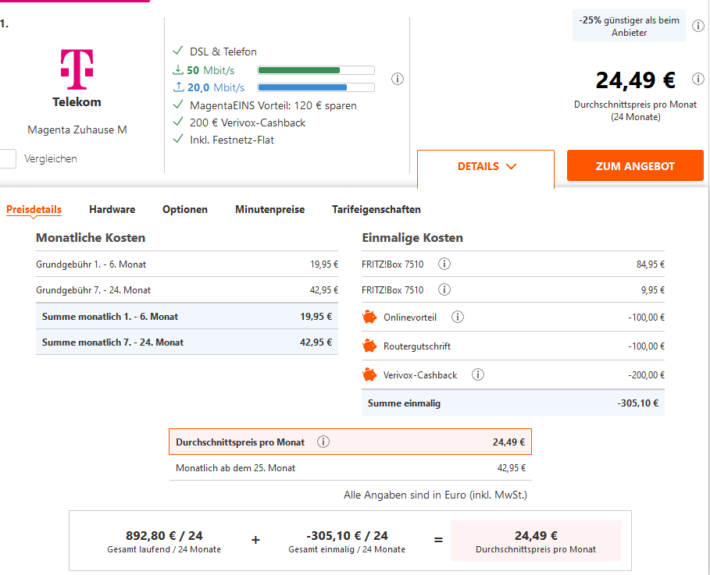Click the Telekom provider name

coord(77,102)
